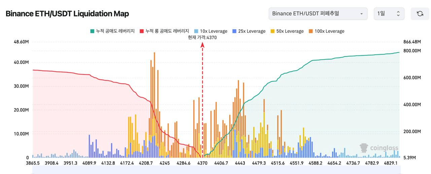Click the 866.48M right axis label
Screen dimensions: 431x174
pyautogui.click(x=412, y=42)
